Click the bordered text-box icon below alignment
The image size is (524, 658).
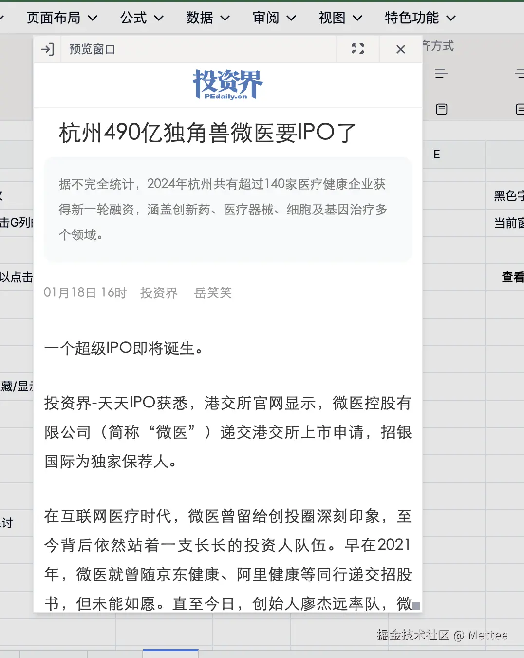[441, 109]
